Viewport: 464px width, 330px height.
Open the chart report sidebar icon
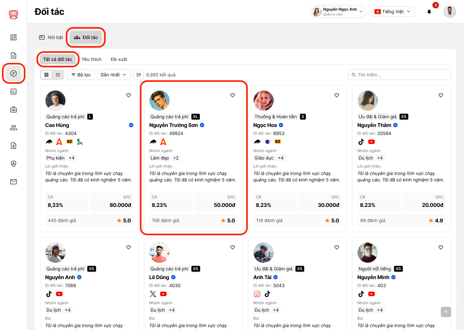pos(14,92)
